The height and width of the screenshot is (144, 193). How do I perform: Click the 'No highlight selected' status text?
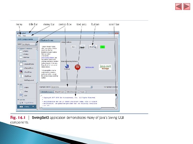111,87
